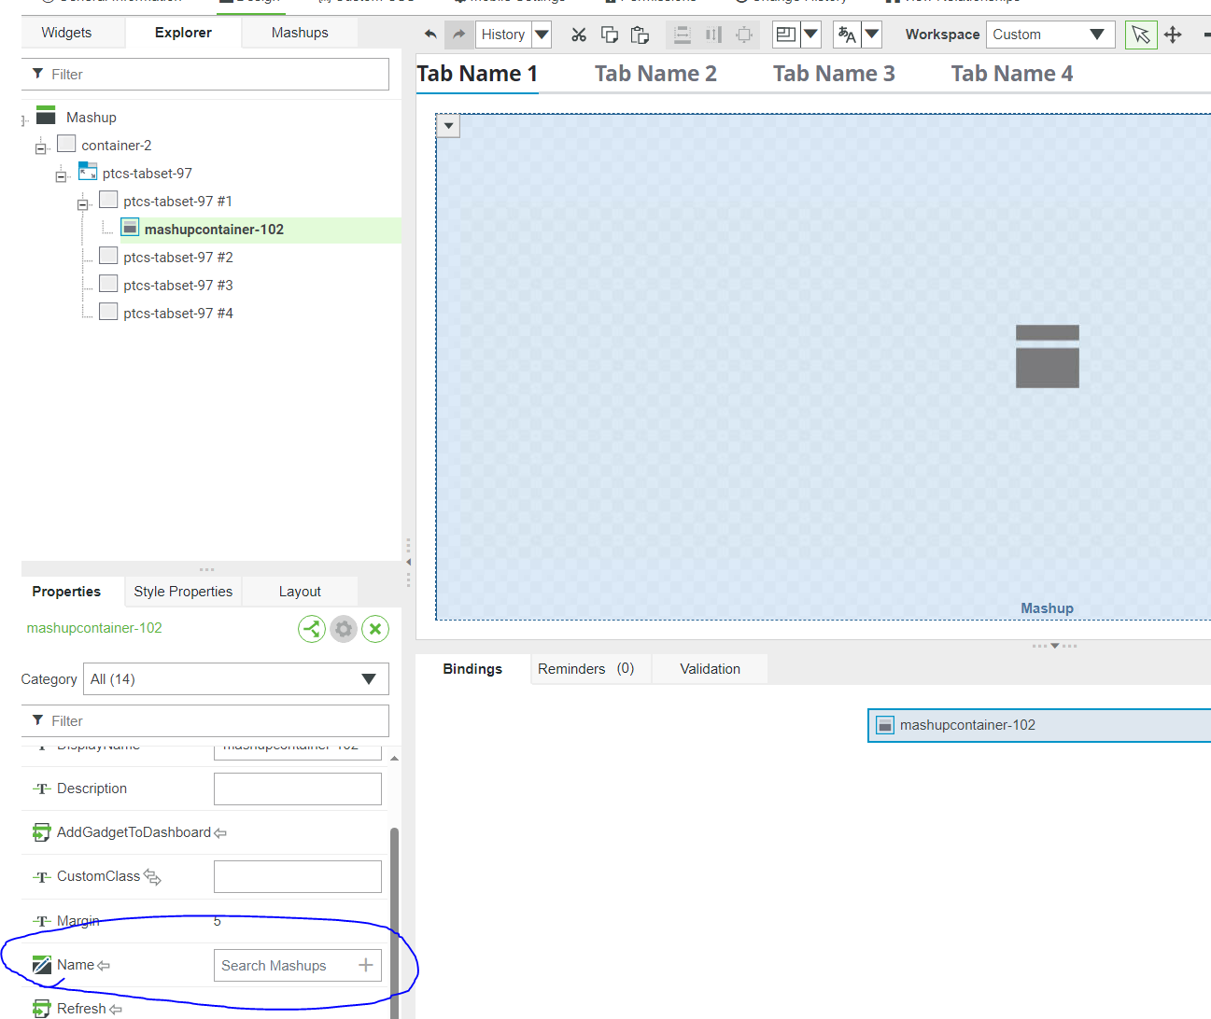Click the Undo icon in the toolbar
The width and height of the screenshot is (1211, 1019).
(430, 34)
